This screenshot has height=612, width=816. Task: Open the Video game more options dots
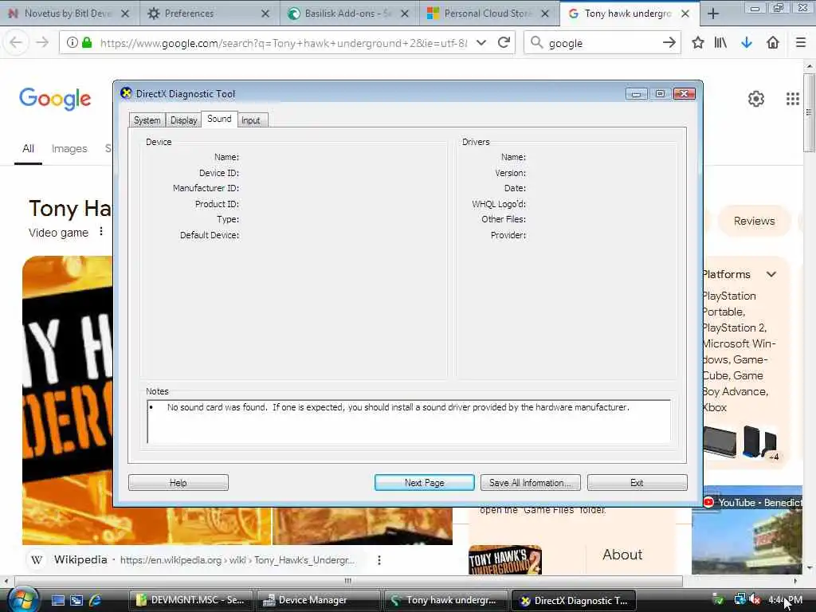(x=101, y=232)
